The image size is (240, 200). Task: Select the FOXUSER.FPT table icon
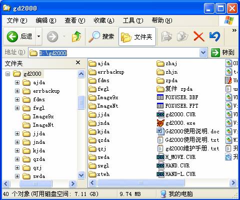pos(160,106)
